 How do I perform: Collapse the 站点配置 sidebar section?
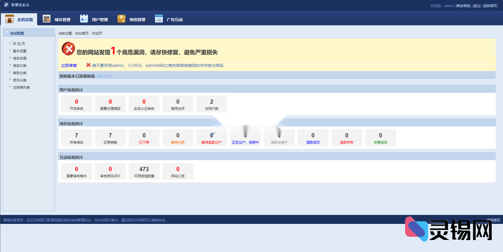pos(7,33)
